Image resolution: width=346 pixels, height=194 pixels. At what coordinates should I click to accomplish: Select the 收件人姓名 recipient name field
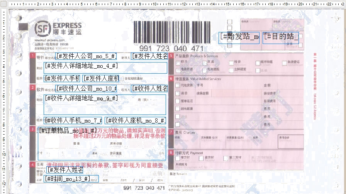point(149,88)
